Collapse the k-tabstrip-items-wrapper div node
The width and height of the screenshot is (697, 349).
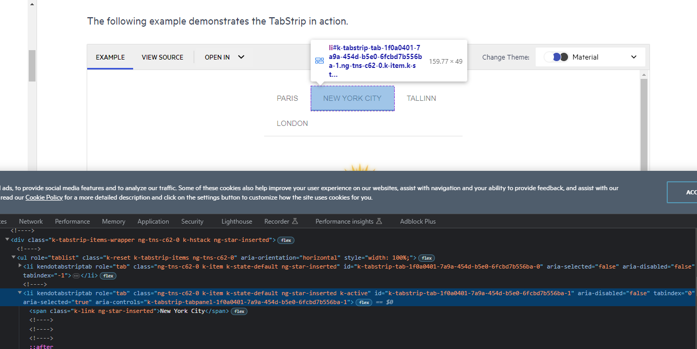point(7,240)
